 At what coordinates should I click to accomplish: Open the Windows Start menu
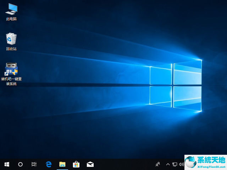tap(7, 164)
